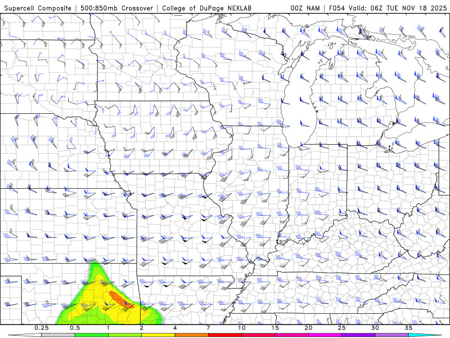Click the red color bar segment between 7 and 10

225,335
